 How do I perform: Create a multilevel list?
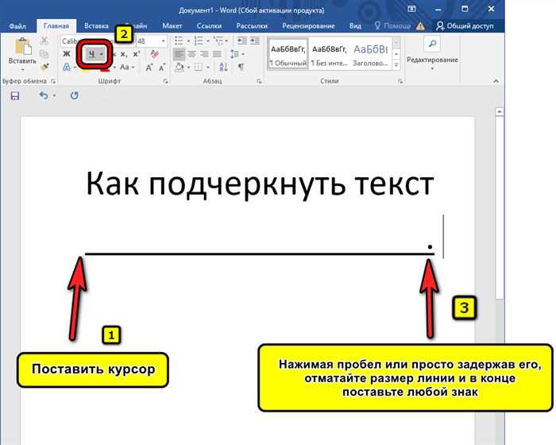(218, 41)
